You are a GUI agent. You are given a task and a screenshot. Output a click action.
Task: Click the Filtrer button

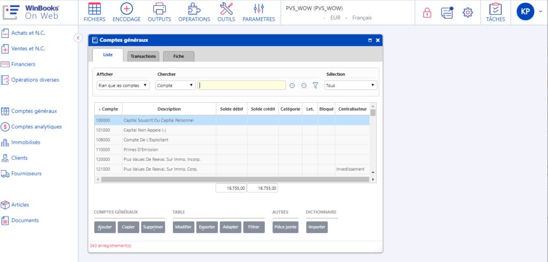[x=254, y=227]
